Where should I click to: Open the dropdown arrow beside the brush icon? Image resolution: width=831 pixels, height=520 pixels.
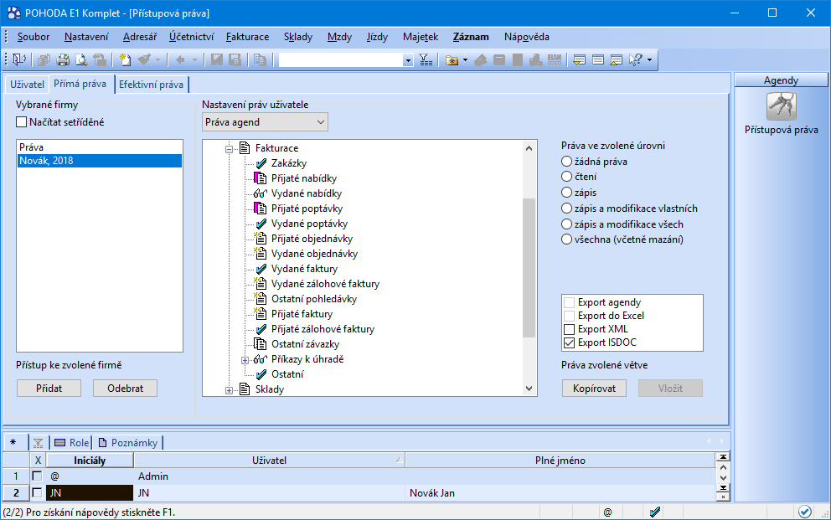(157, 59)
